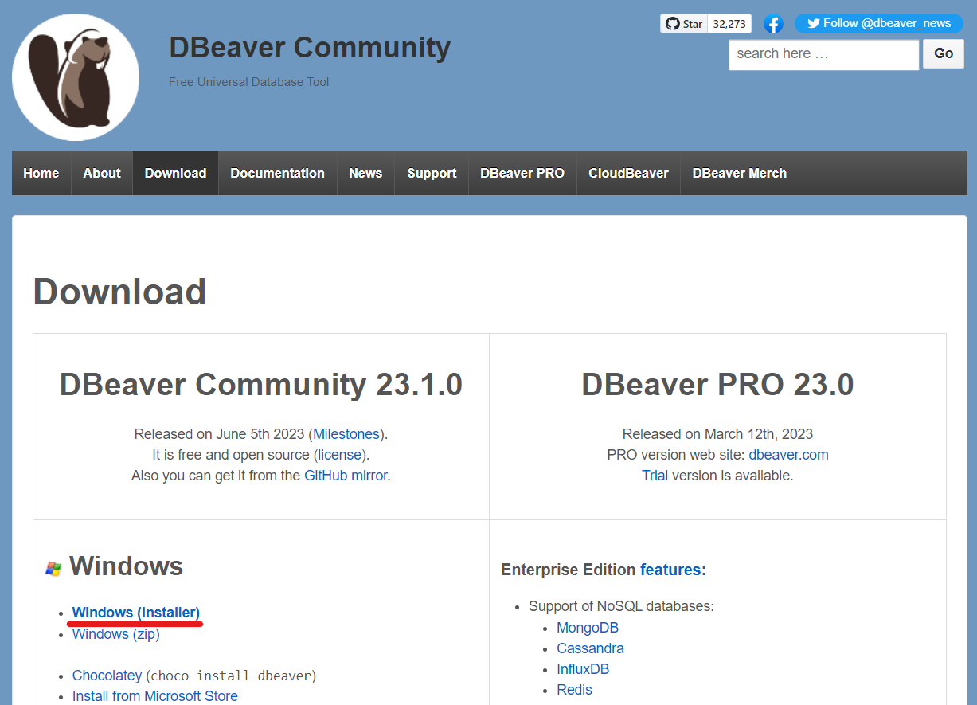Screen dimensions: 977x705
Task: Open the About menu item
Action: tap(102, 173)
